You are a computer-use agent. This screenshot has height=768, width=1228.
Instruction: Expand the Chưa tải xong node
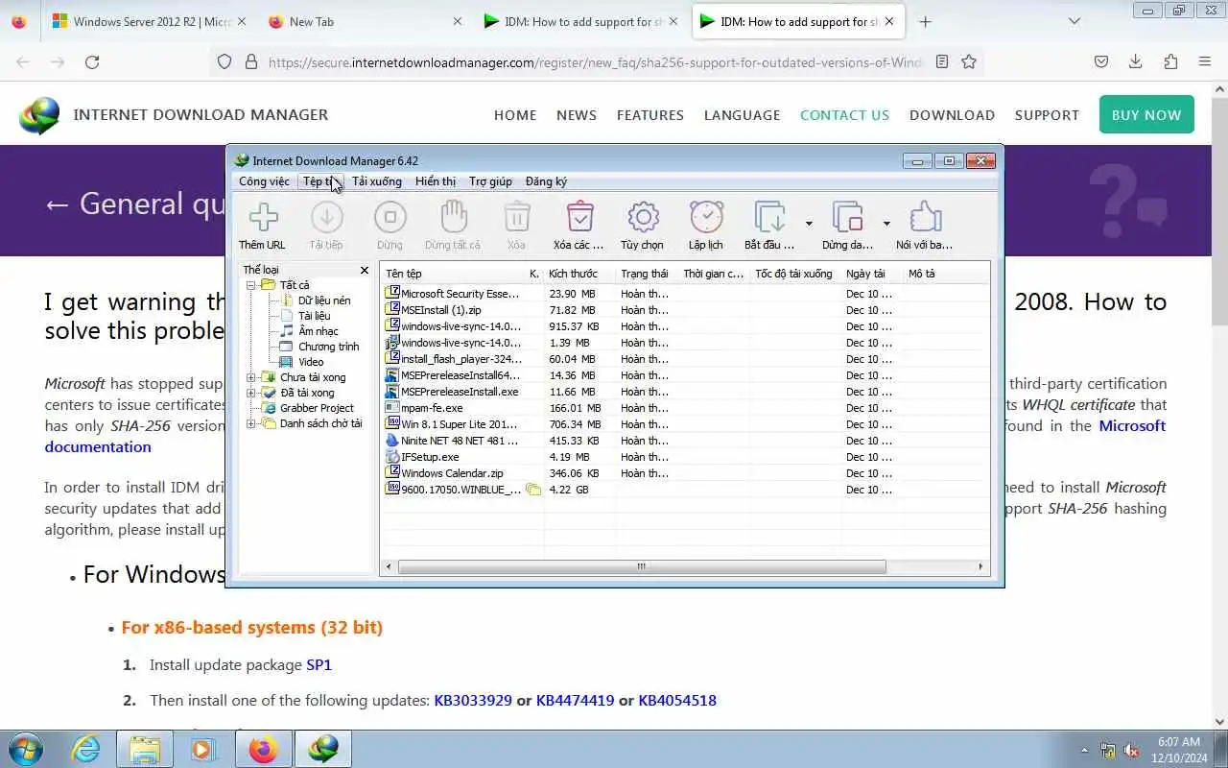tap(251, 377)
